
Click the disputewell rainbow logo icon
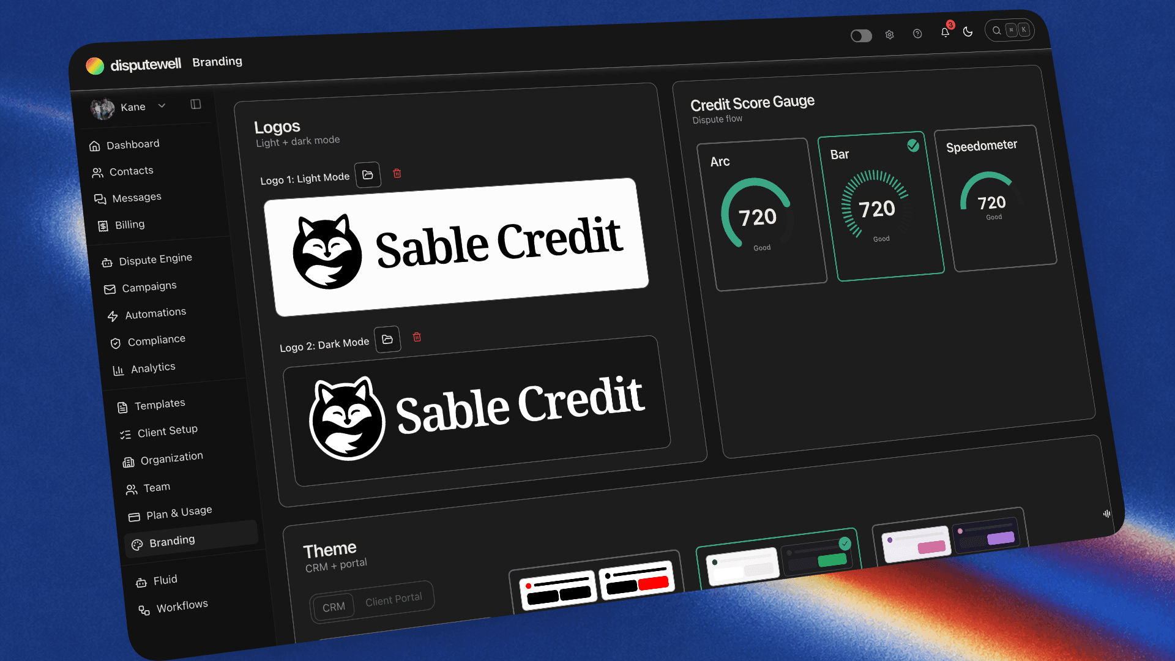click(95, 66)
